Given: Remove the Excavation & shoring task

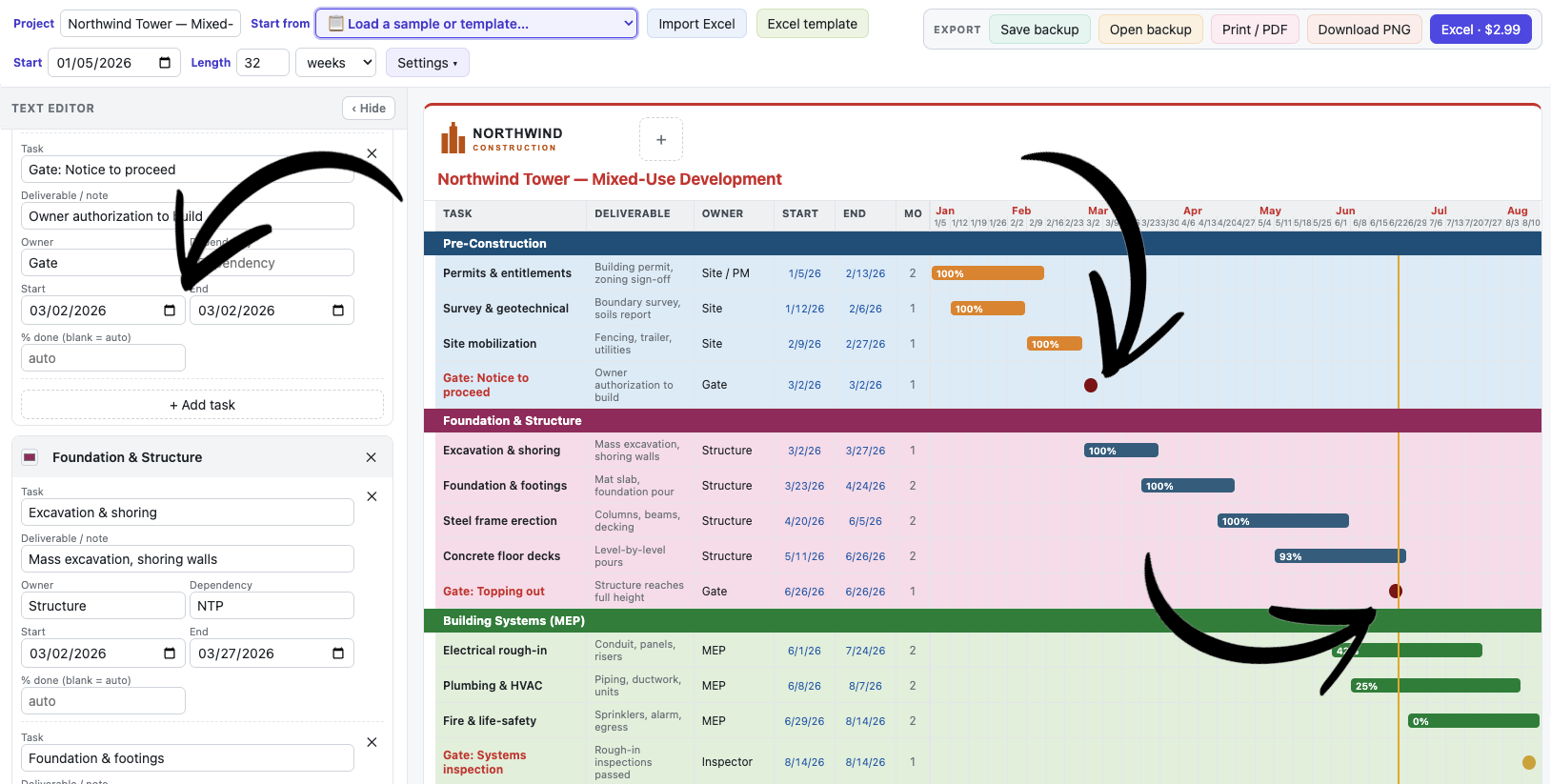Looking at the screenshot, I should (x=372, y=496).
